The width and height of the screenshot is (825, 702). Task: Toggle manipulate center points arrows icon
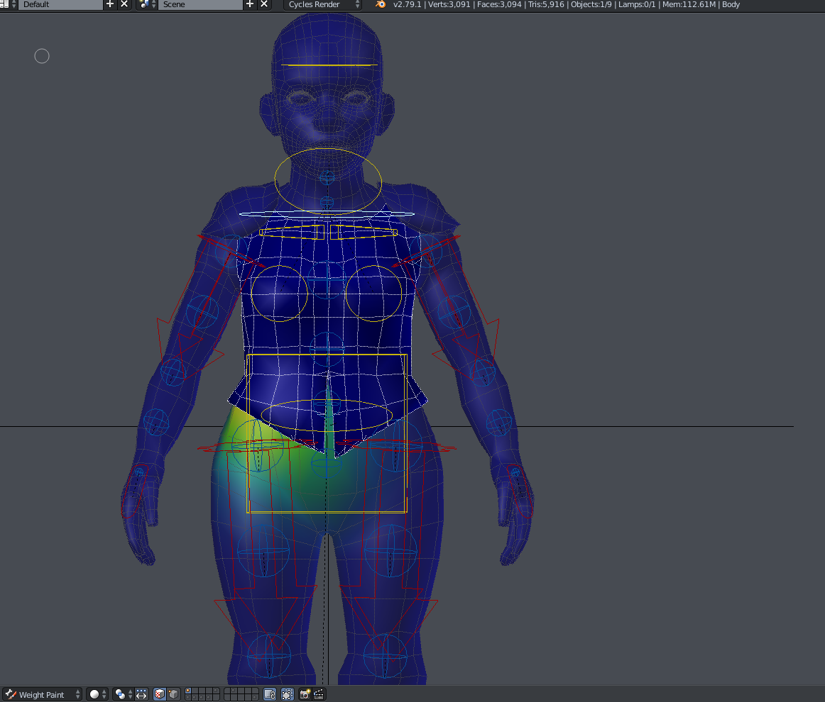click(x=141, y=694)
